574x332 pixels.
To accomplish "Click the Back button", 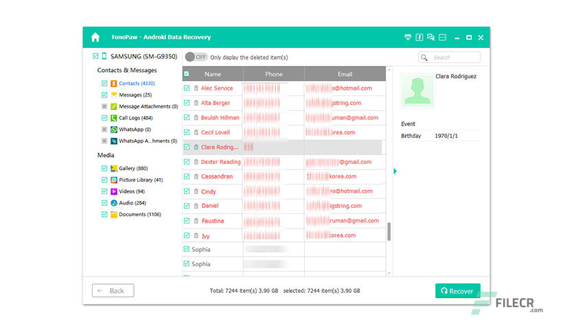I will [113, 291].
